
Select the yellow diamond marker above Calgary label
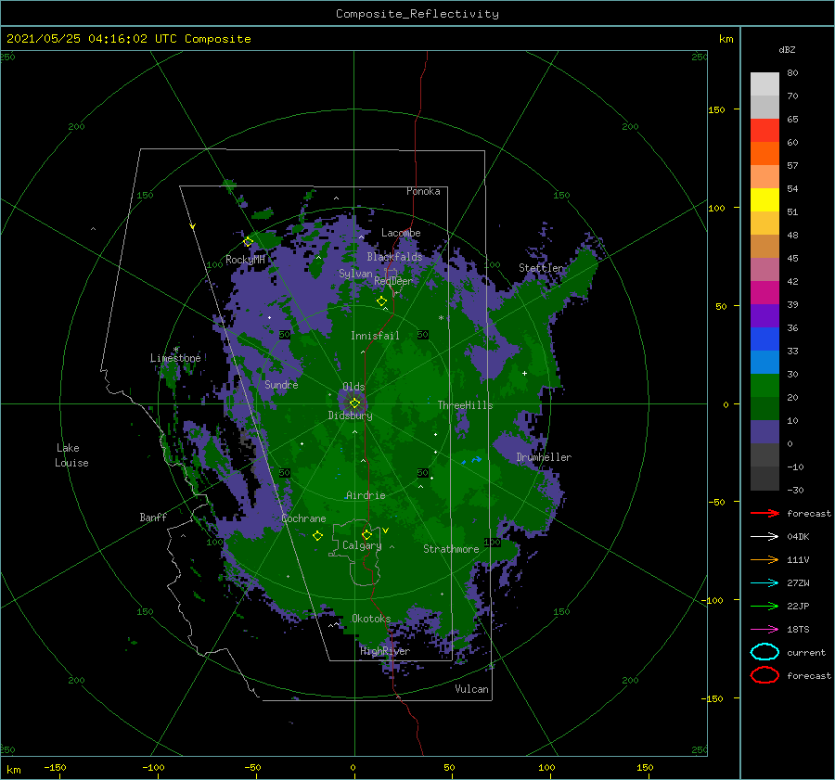click(366, 534)
